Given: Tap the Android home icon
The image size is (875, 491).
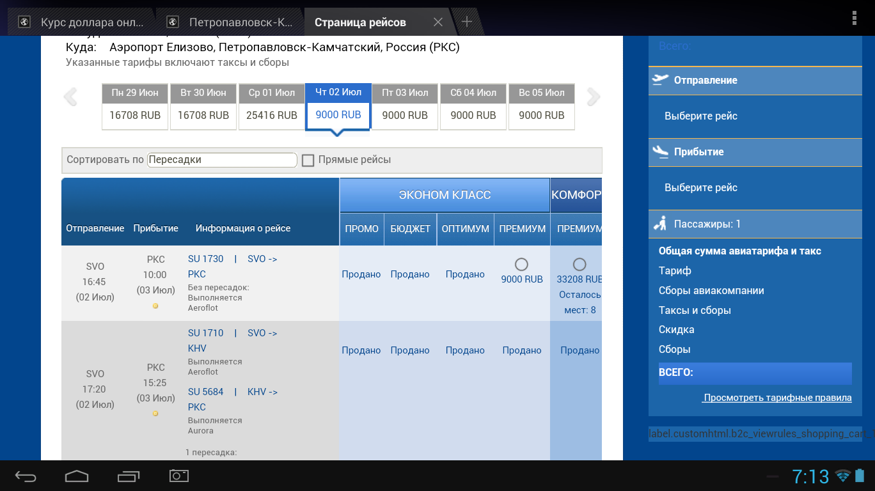Looking at the screenshot, I should coord(77,476).
